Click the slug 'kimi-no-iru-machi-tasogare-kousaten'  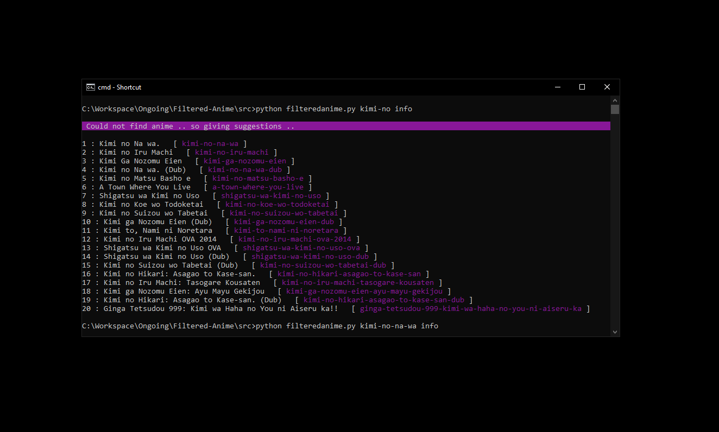[358, 283]
